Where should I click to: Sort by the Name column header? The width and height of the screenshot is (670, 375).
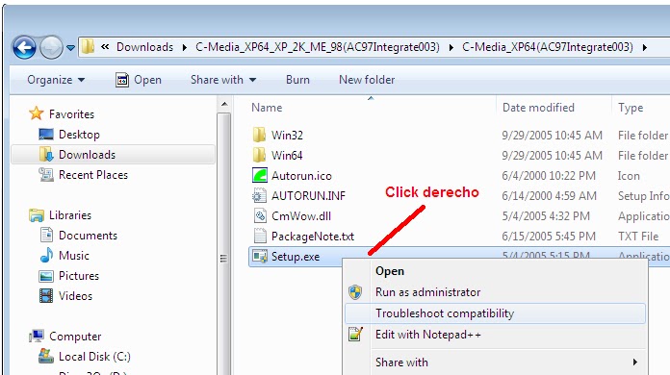pos(267,108)
